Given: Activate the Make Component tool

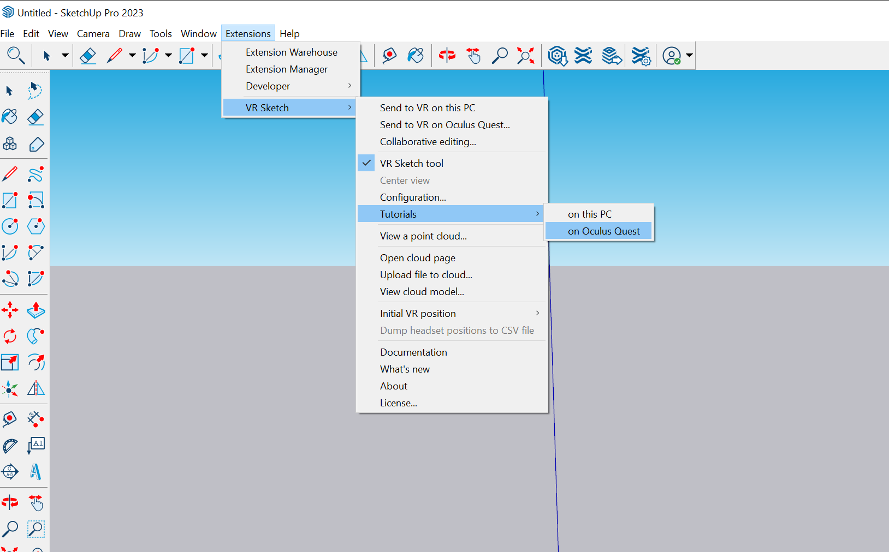Looking at the screenshot, I should (x=10, y=144).
